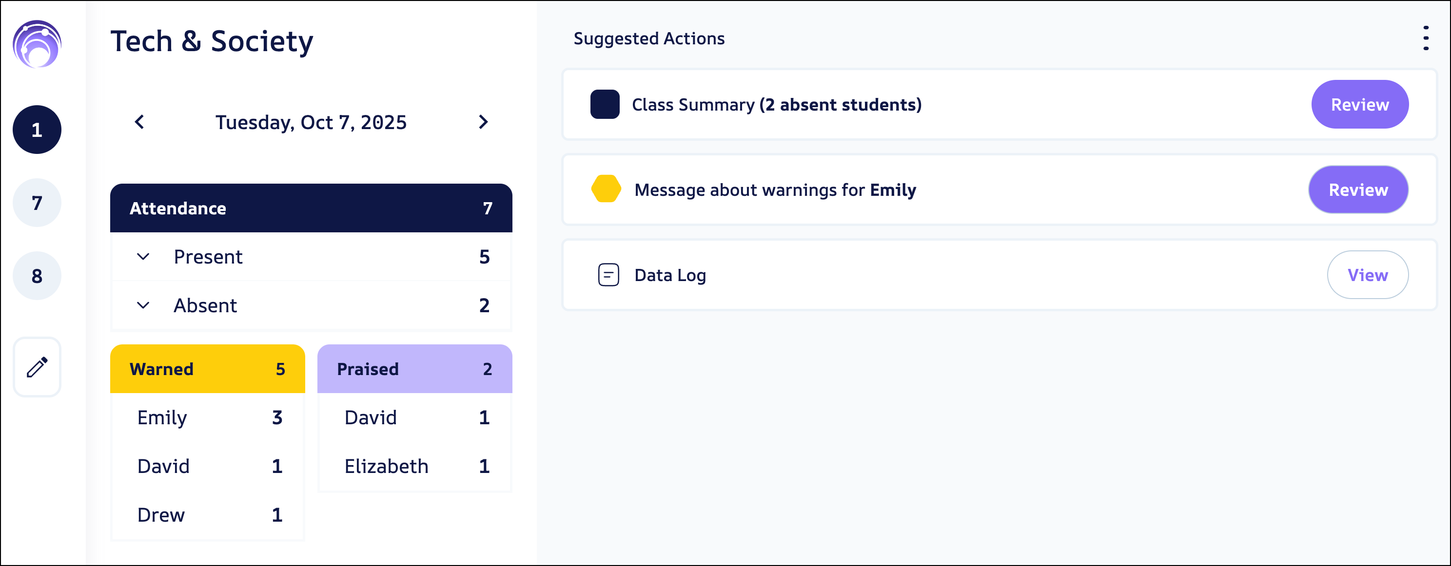This screenshot has width=1451, height=566.
Task: Click the dark blue Class Summary square icon
Action: [x=605, y=104]
